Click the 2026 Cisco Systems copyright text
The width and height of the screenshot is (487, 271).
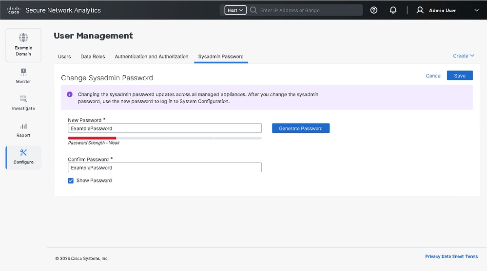pos(82,259)
